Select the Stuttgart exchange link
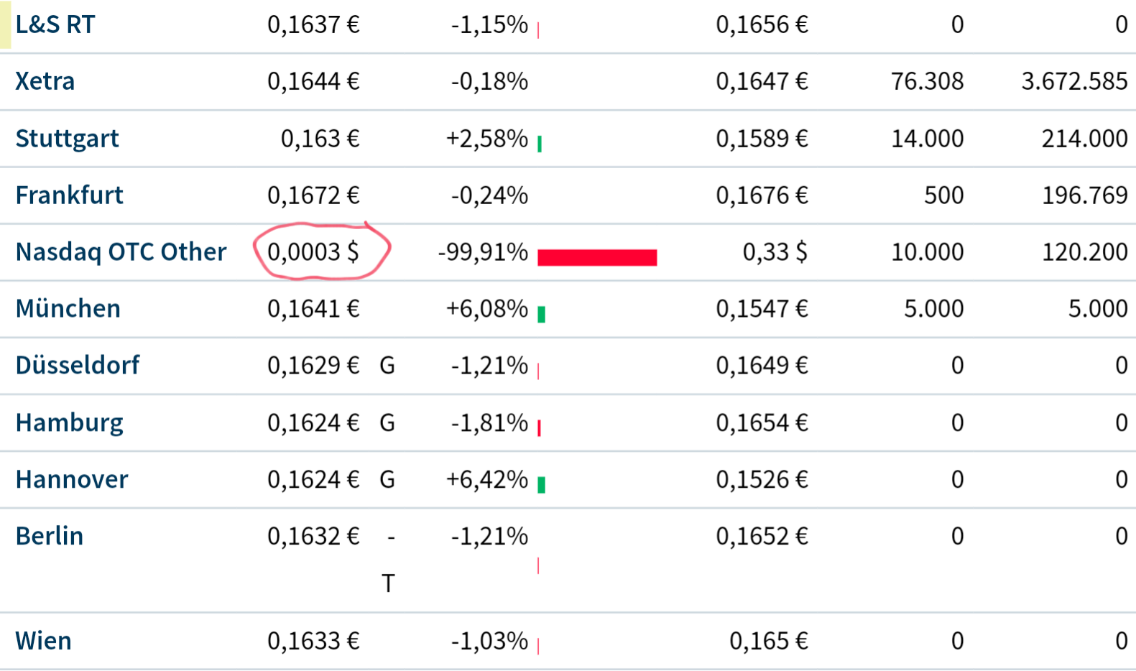The height and width of the screenshot is (671, 1136). (67, 138)
